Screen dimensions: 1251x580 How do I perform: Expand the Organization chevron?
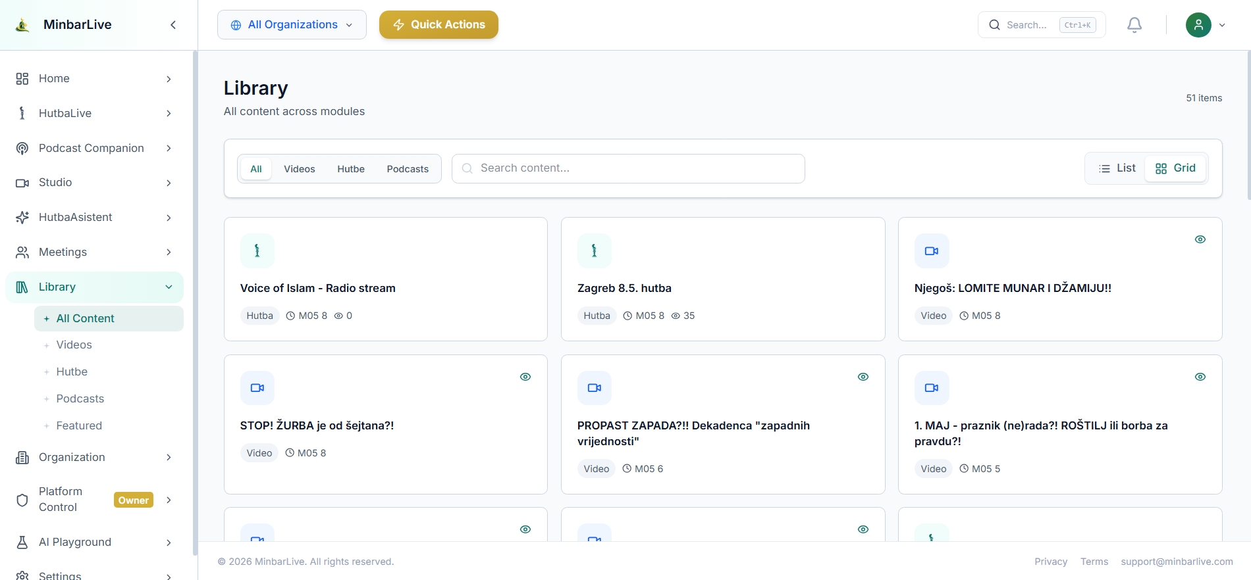[169, 458]
